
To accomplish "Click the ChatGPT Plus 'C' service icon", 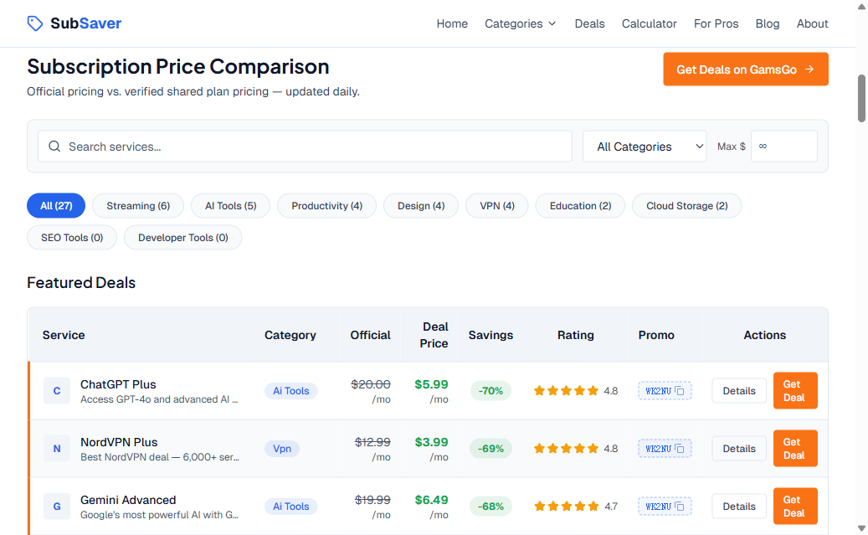I will (57, 391).
